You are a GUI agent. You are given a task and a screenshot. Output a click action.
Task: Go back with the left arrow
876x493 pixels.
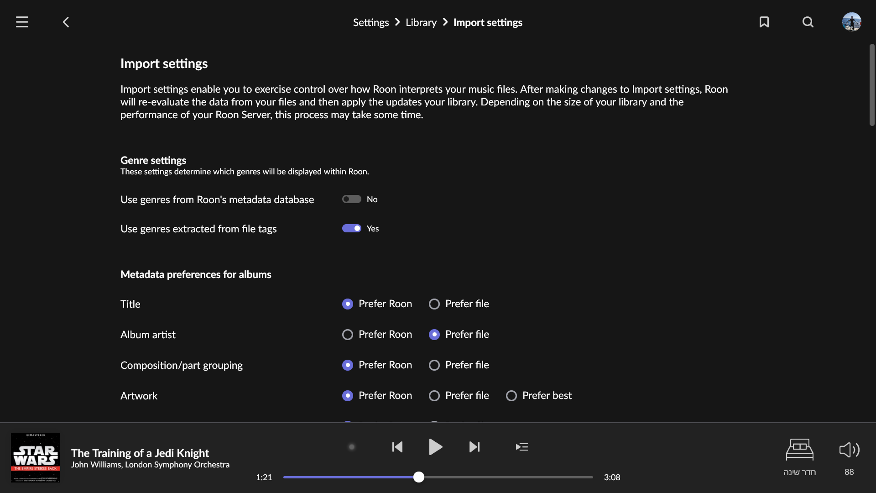tap(66, 22)
